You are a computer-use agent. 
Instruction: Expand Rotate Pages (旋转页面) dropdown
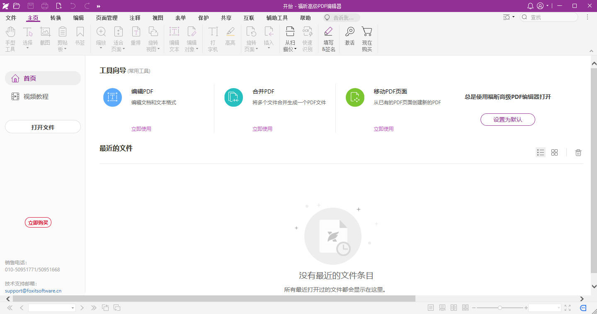tap(257, 49)
